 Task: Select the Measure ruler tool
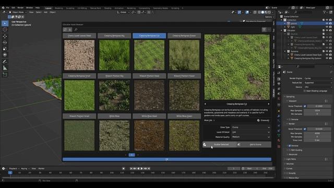click(5, 68)
